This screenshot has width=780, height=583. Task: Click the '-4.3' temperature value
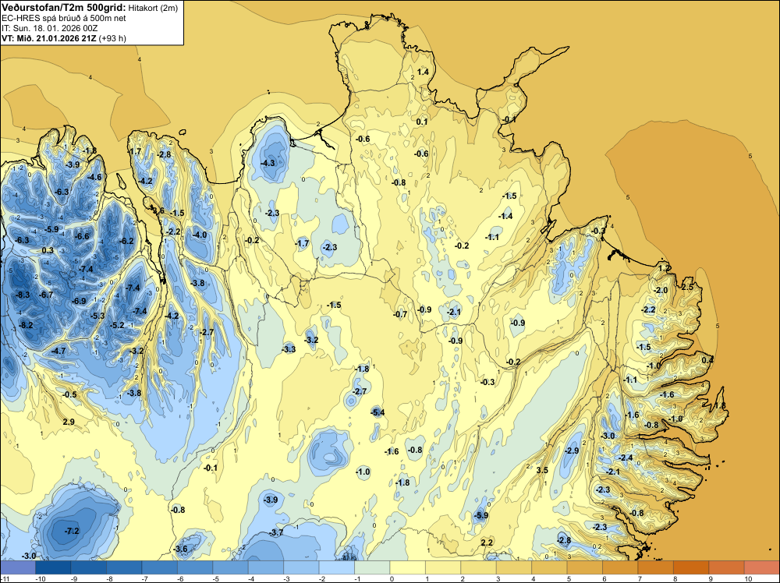click(268, 163)
